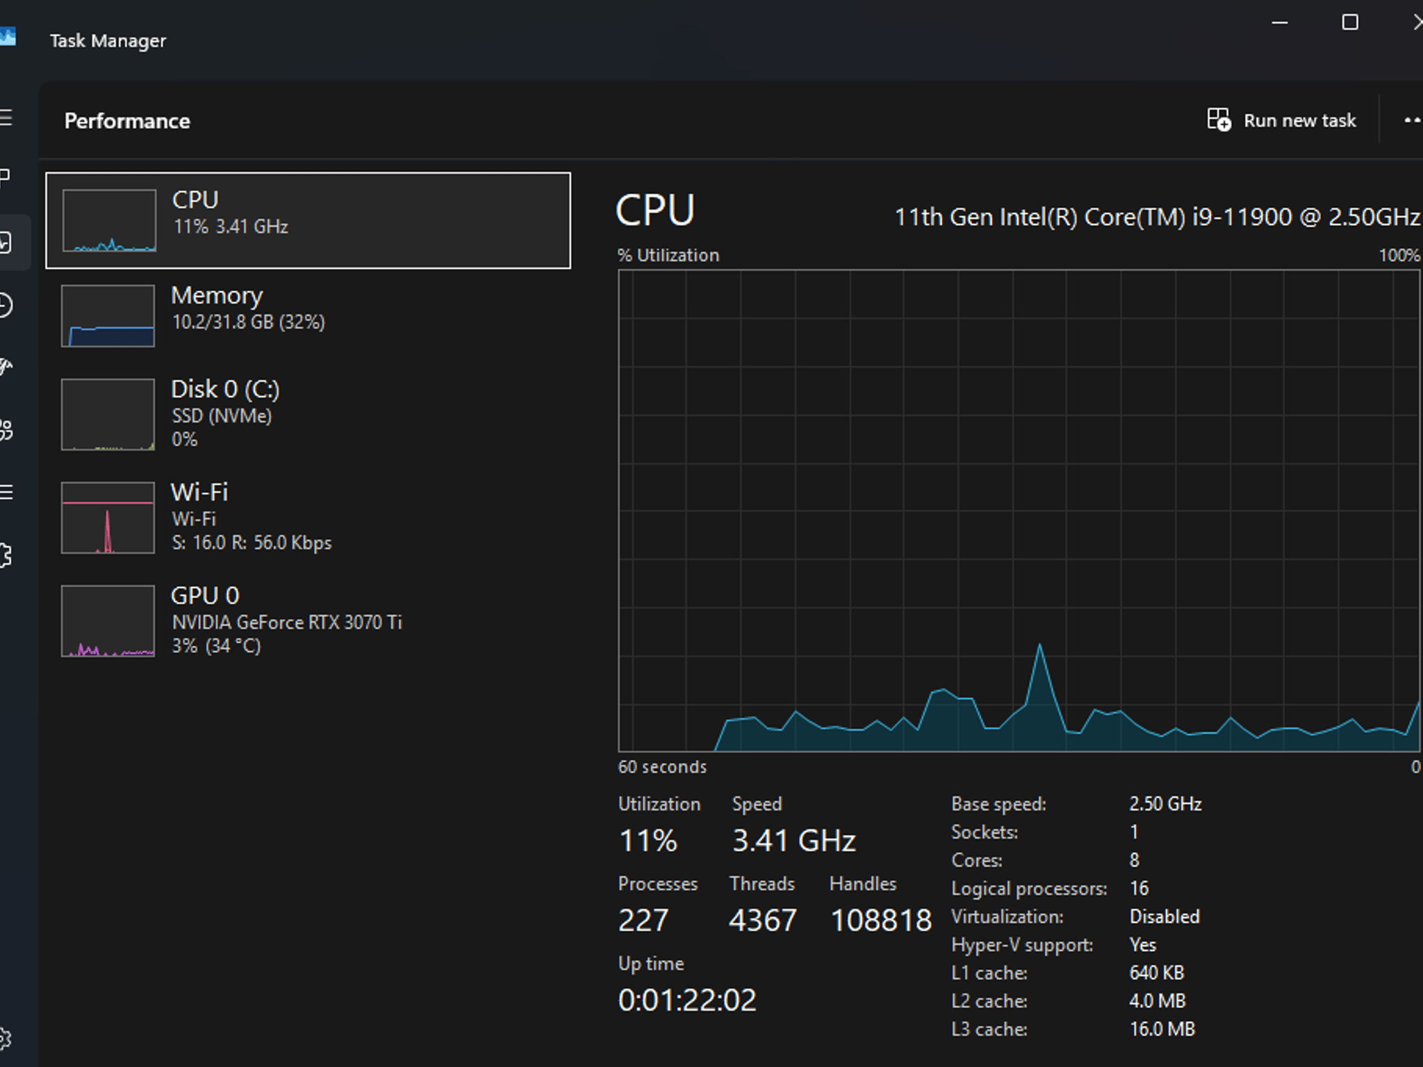Screen dimensions: 1423x1067
Task: Click the Hyper-V support value 'Yes'
Action: click(x=1142, y=945)
